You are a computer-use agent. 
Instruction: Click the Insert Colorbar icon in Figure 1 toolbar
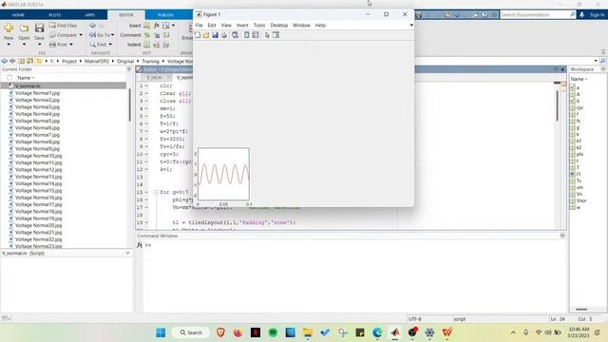(x=247, y=35)
